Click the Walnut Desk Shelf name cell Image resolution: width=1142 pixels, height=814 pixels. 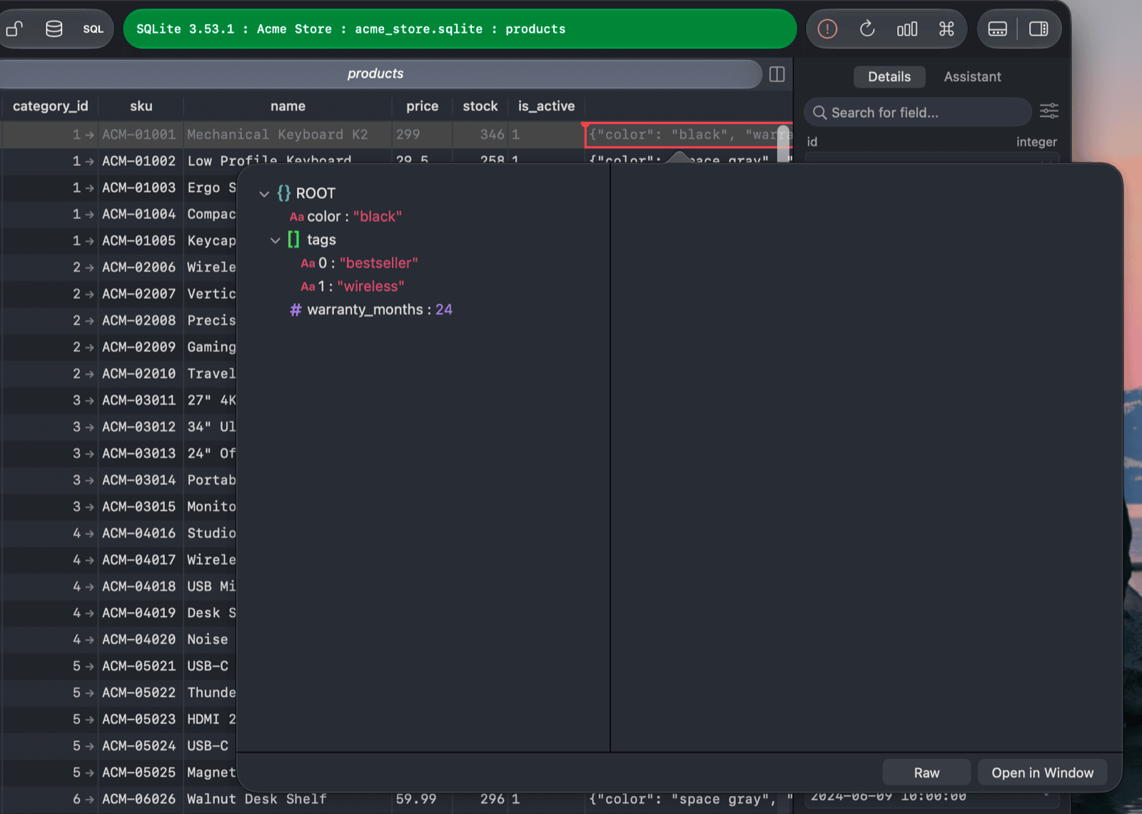click(288, 800)
